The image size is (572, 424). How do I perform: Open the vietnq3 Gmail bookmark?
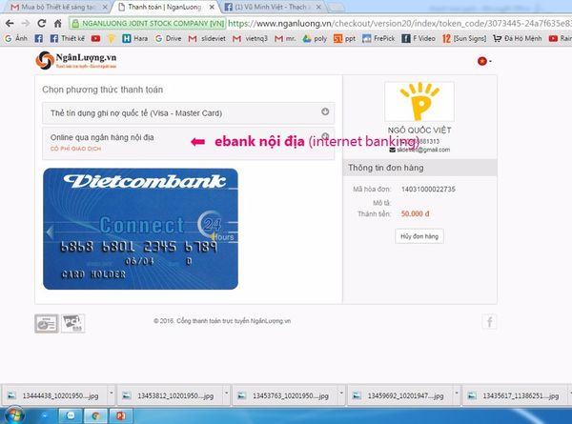250,38
